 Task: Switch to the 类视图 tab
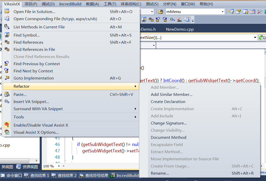(7, 167)
